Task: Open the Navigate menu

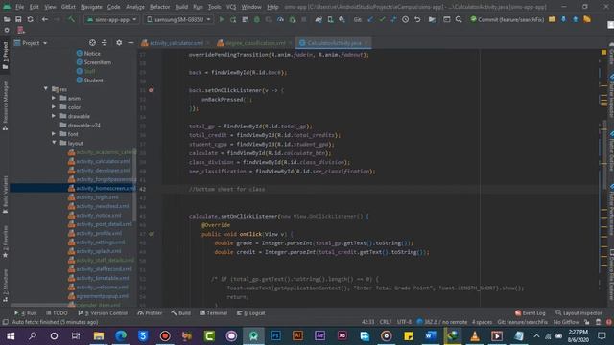Action: 91,7
